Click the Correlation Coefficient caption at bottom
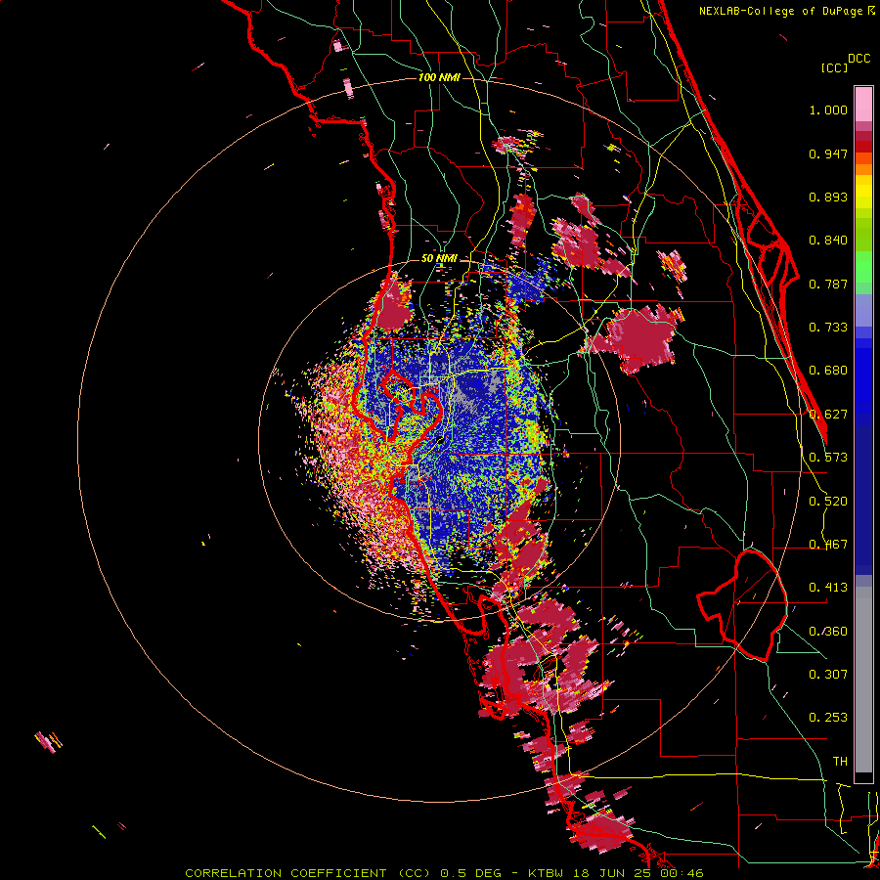The image size is (880, 880). coord(444,873)
